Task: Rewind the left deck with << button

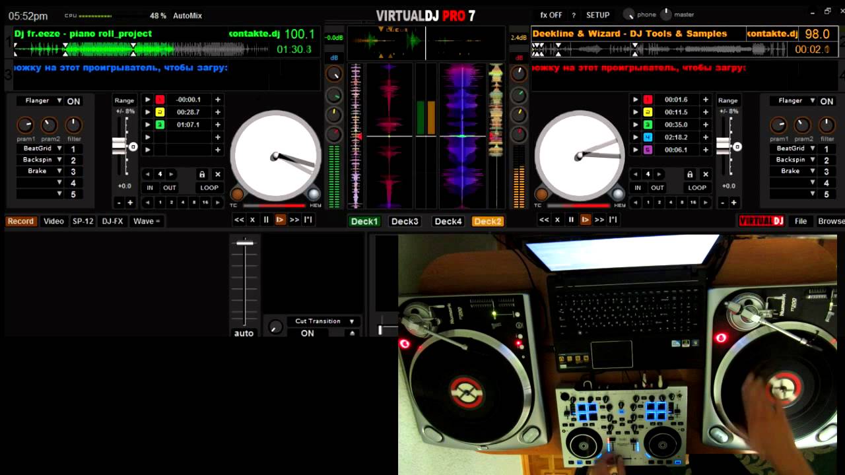Action: 239,220
